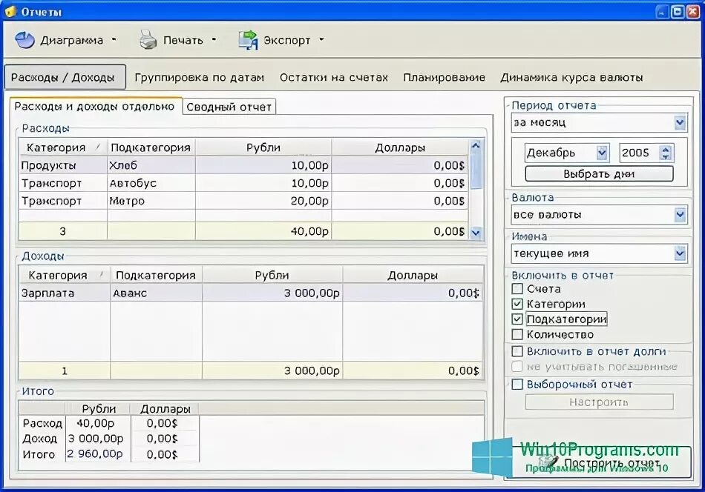
Task: Open the Диаграмма dropdown arrow
Action: 114,39
